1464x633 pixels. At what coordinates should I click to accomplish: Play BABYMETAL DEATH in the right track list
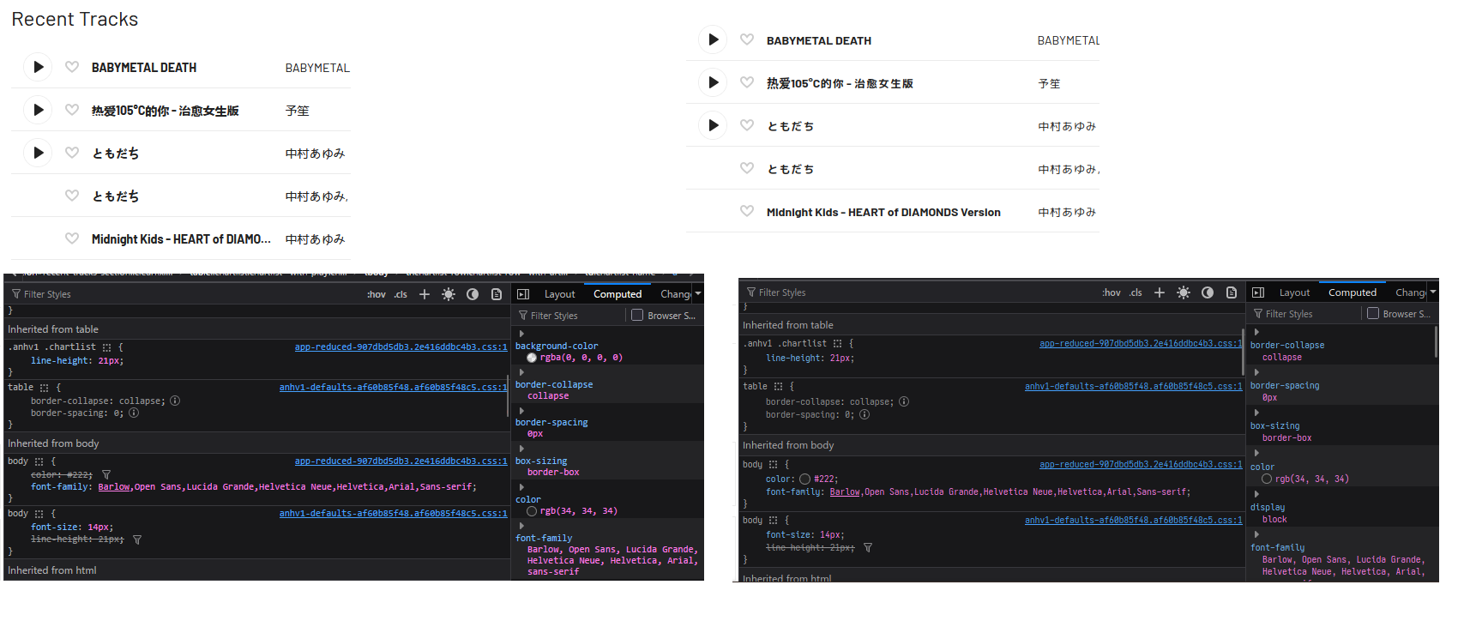tap(713, 39)
